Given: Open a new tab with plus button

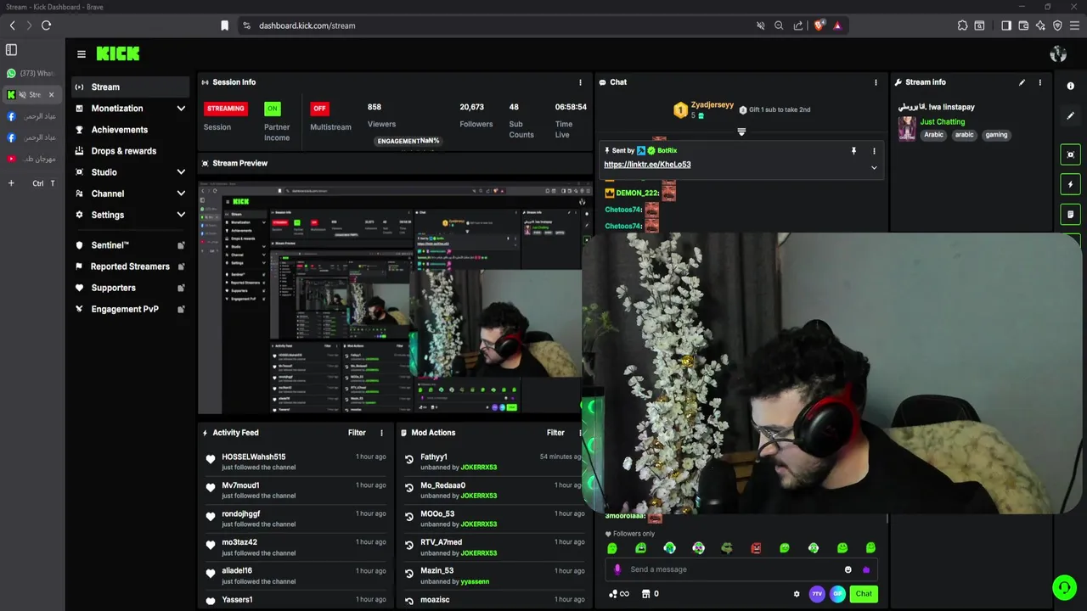Looking at the screenshot, I should pos(11,183).
